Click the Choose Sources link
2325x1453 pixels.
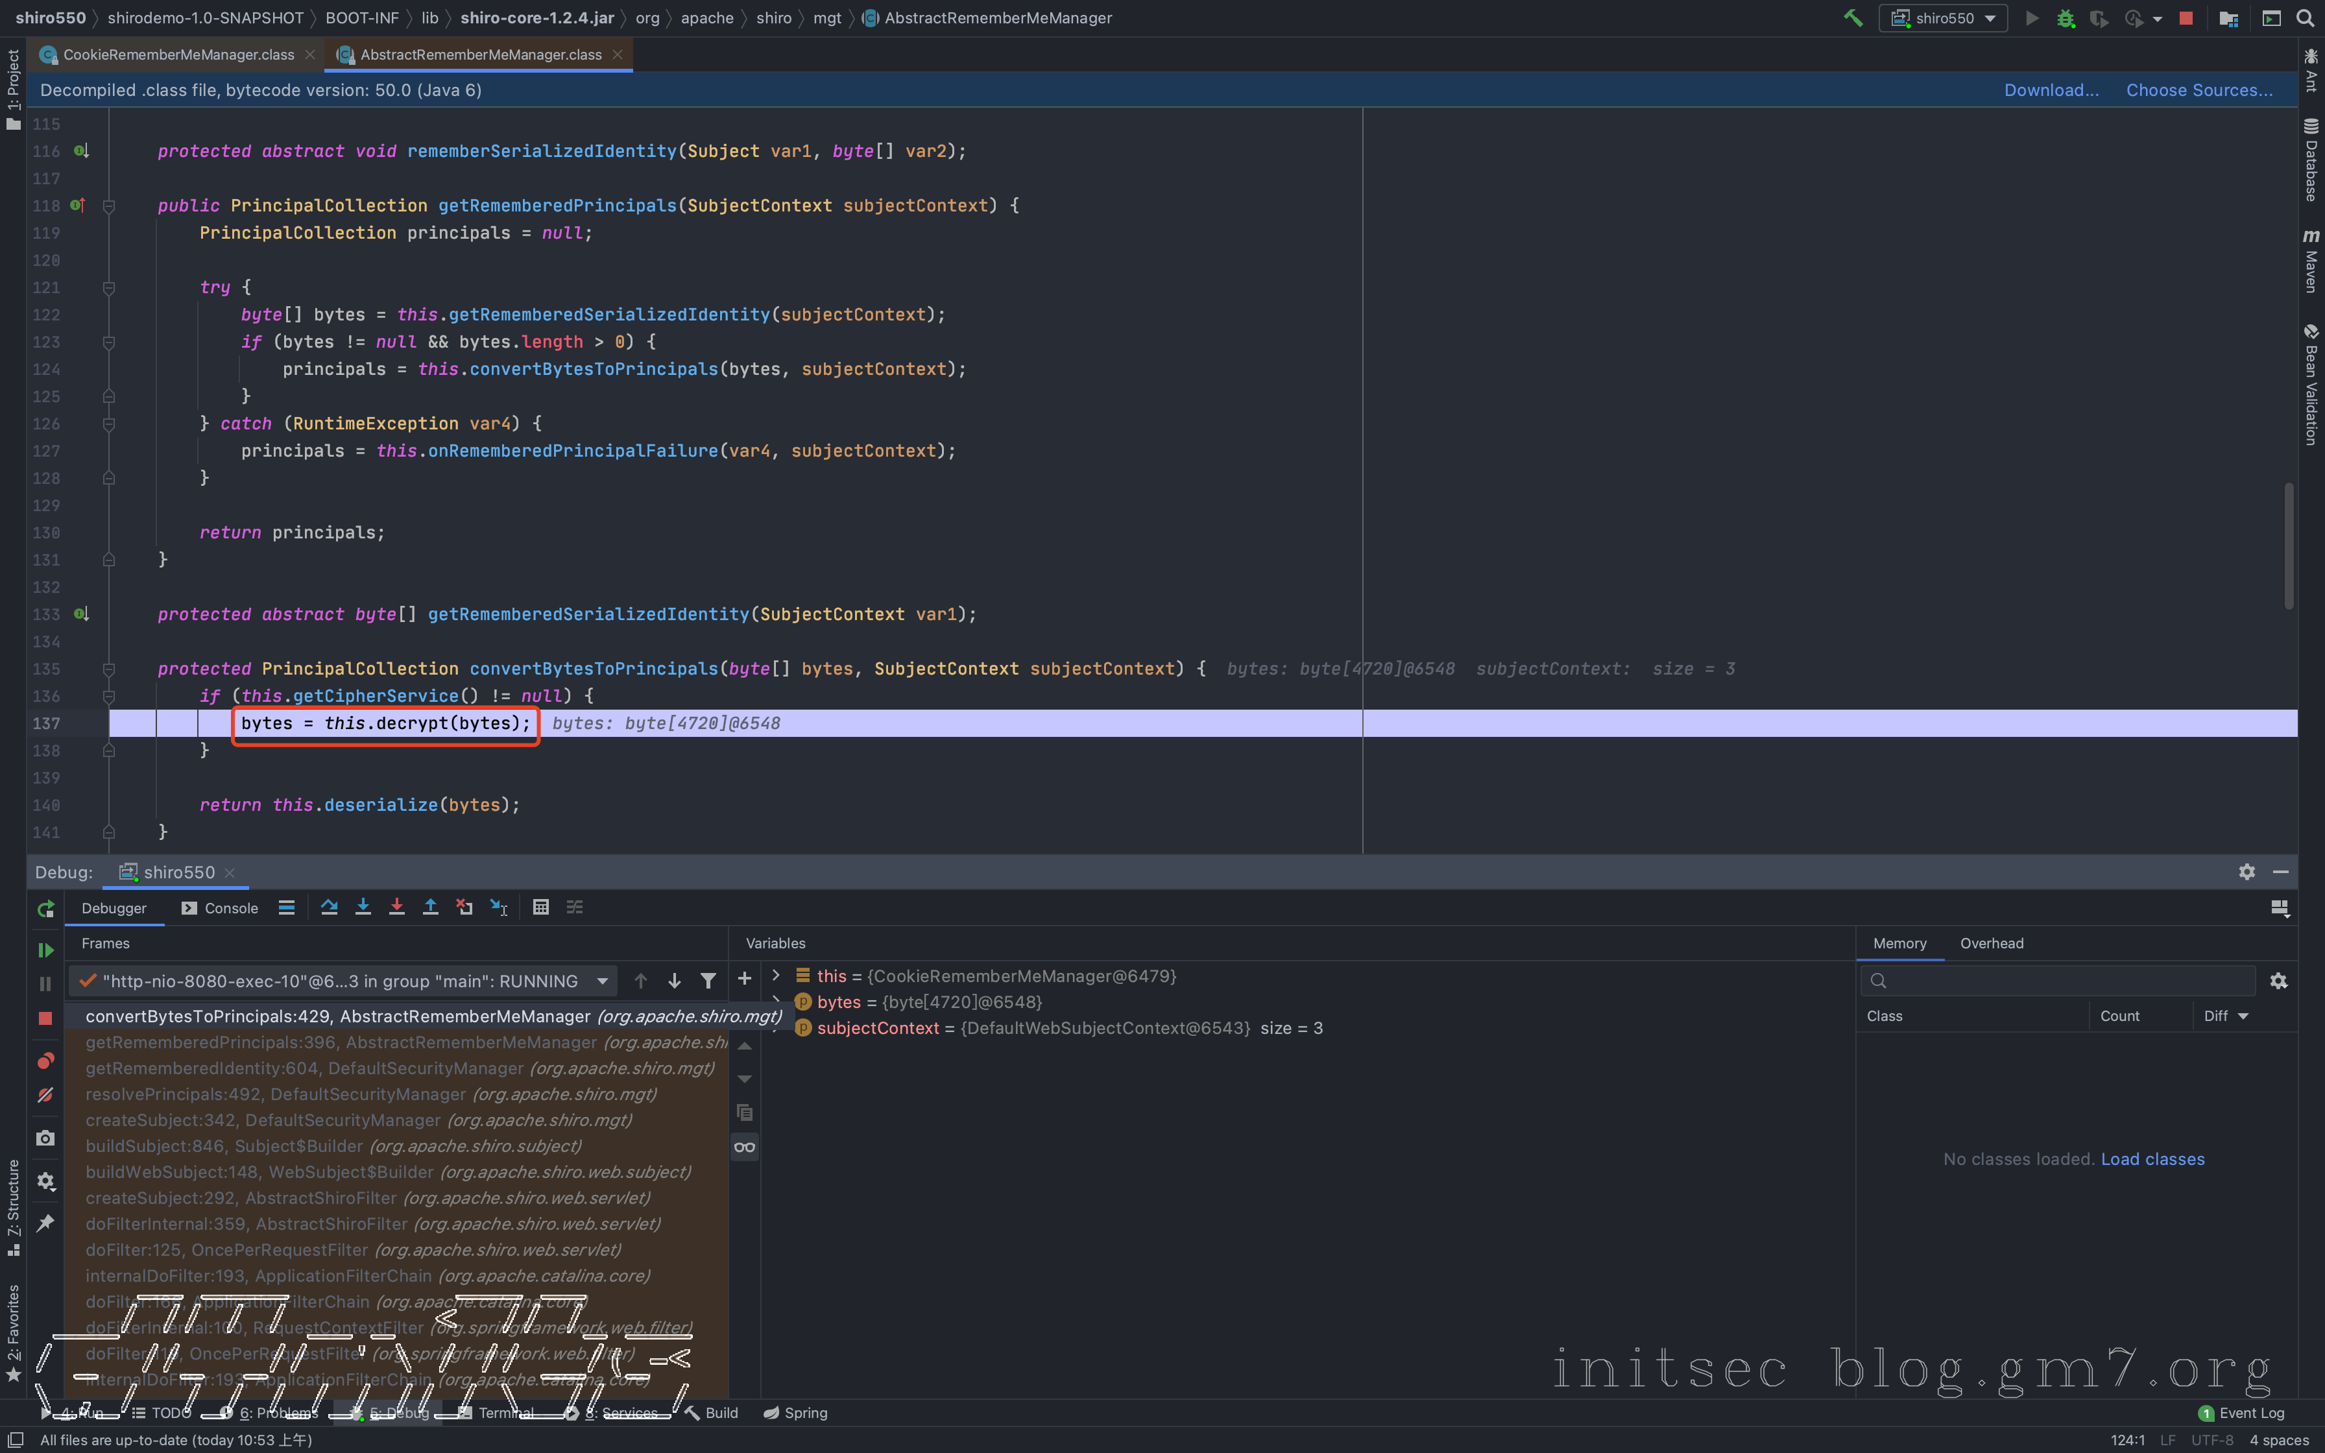(2199, 90)
